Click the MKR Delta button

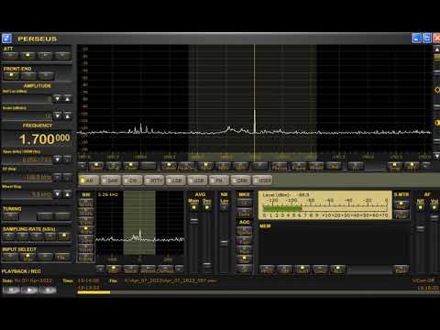point(244,213)
